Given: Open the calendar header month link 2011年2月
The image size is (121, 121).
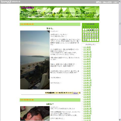Looking at the screenshot, I should point(90,24).
